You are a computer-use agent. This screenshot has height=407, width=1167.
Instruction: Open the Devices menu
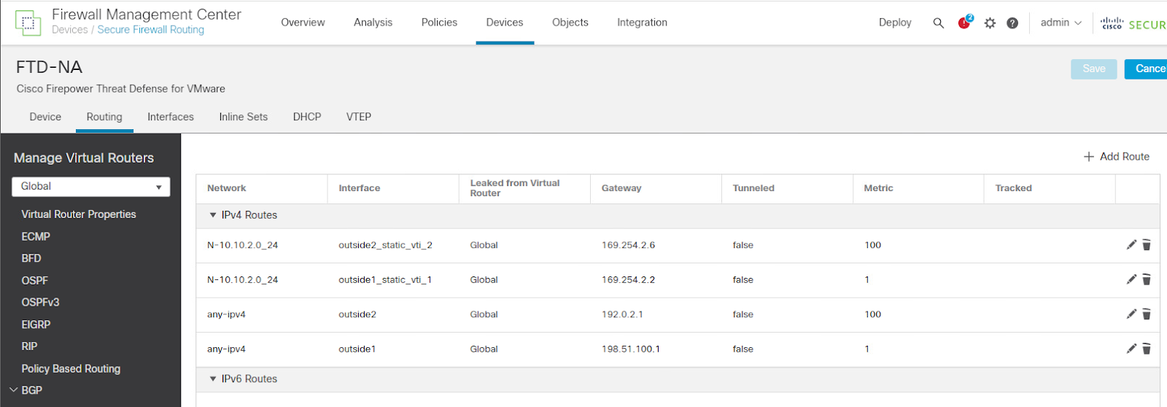coord(505,23)
